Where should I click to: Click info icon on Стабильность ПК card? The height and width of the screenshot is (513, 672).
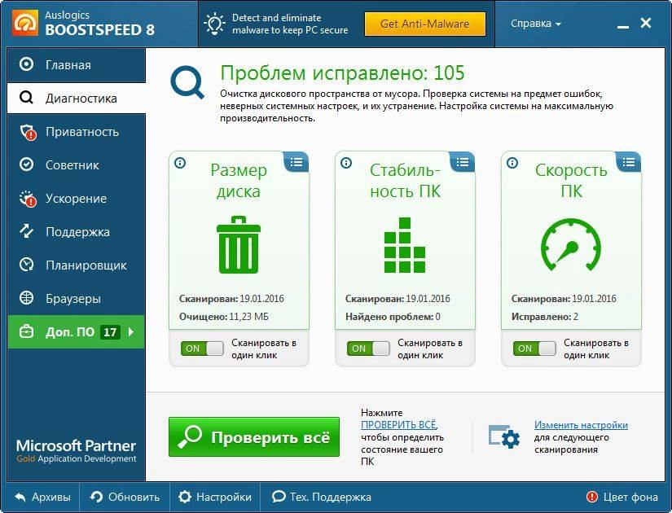click(346, 163)
